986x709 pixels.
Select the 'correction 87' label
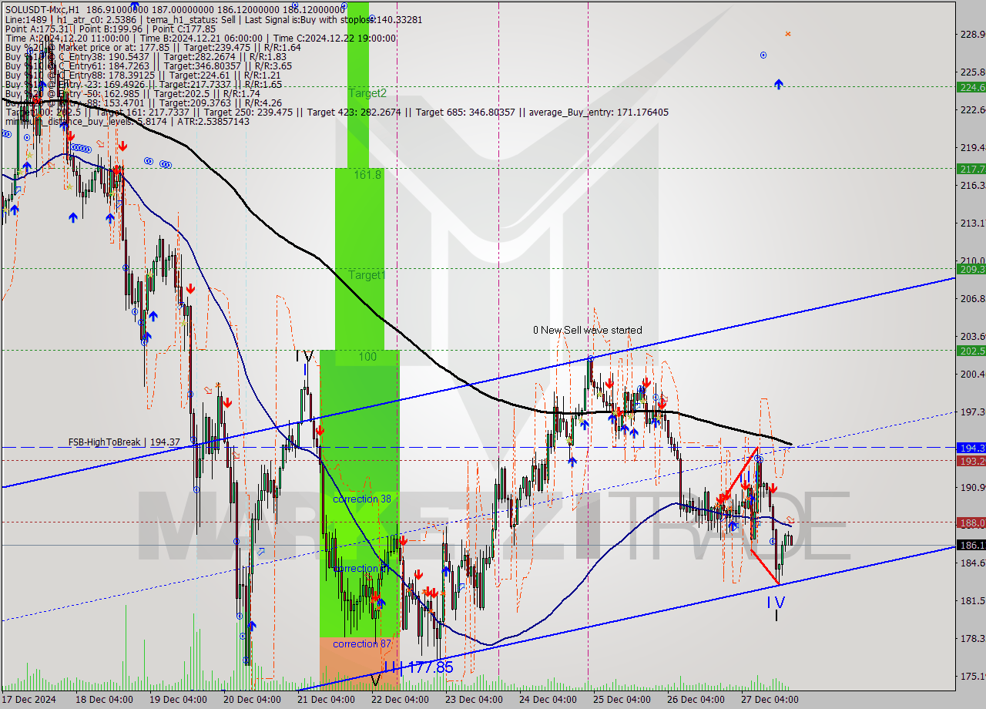click(362, 643)
